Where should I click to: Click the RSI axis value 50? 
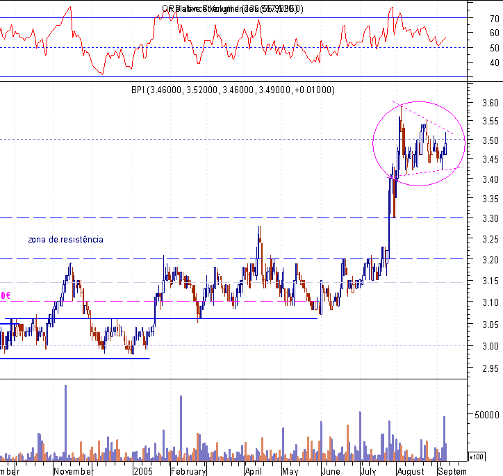tap(495, 48)
